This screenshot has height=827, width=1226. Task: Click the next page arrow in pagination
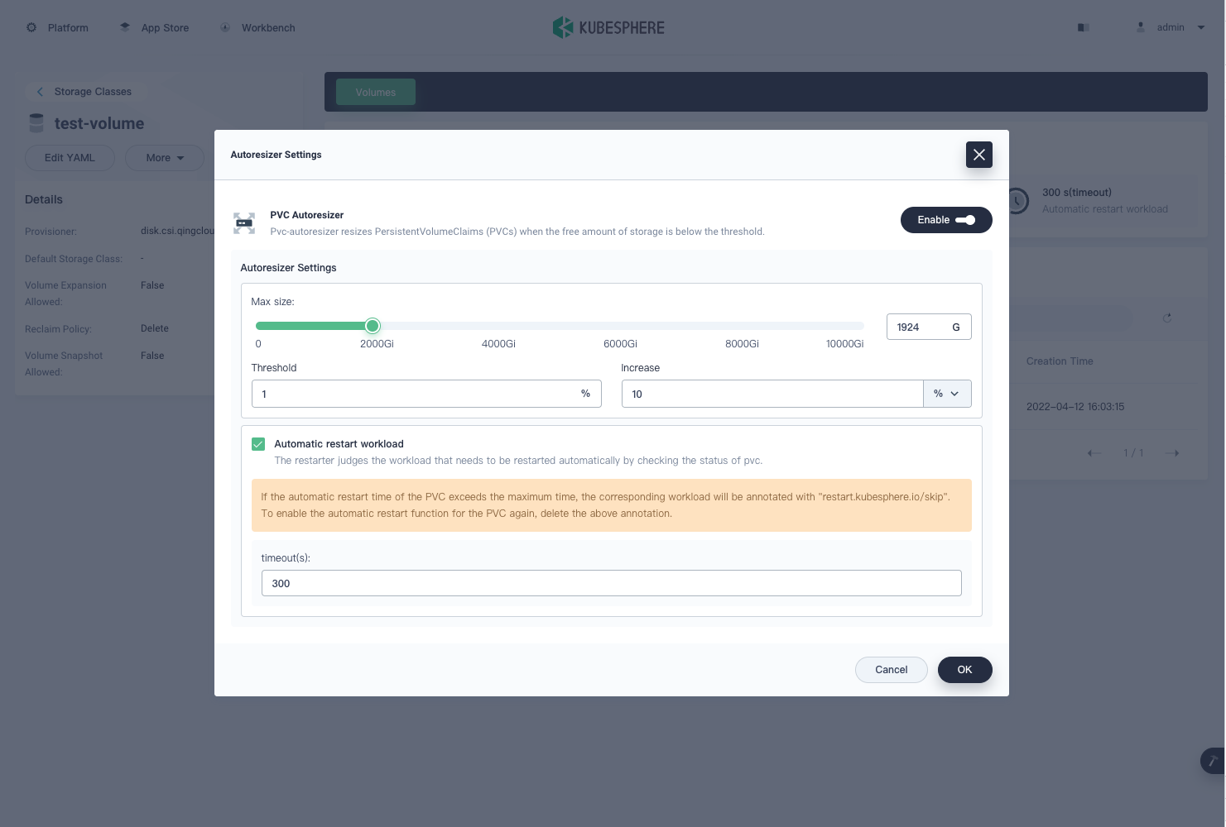[1171, 453]
